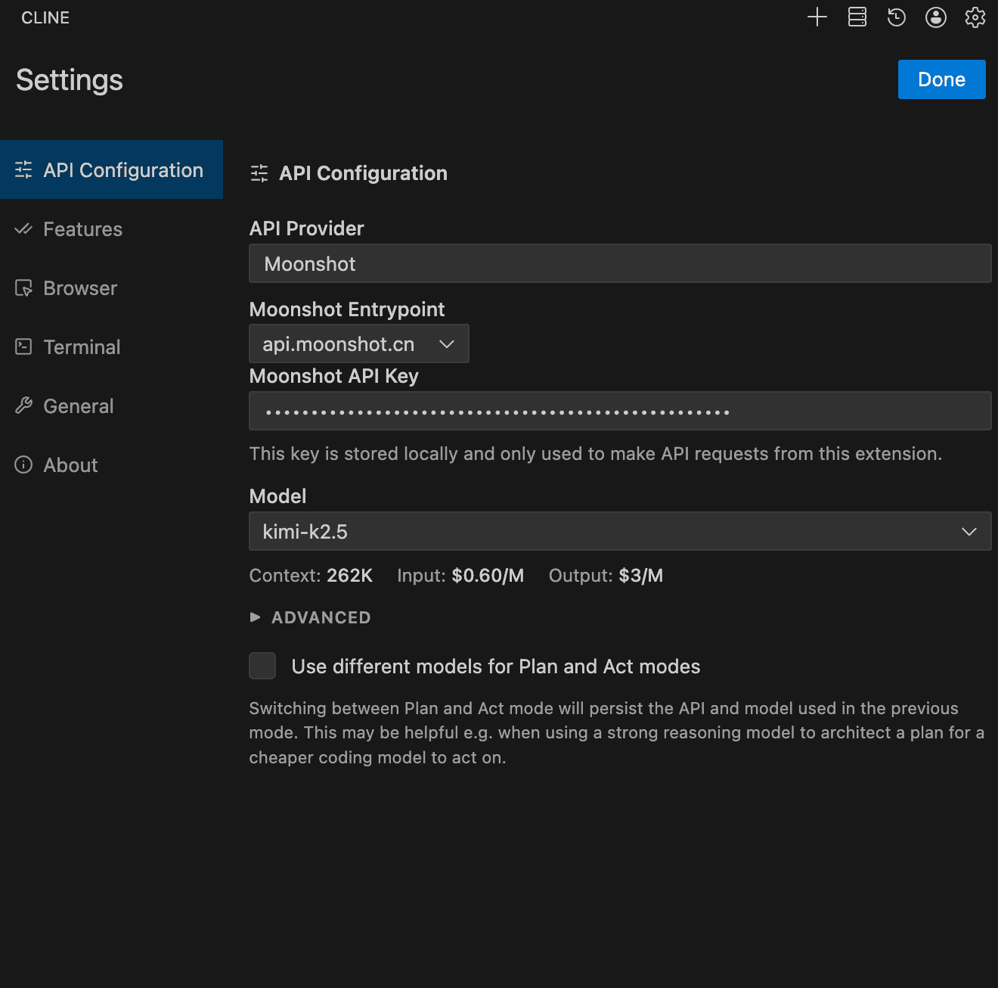Click the info icon beside About
Viewport: 998px width, 988px height.
point(23,465)
